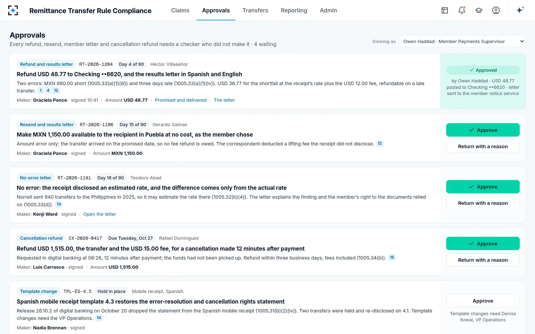Open the graduation cap learning icon
Viewport: 535px width, 334px height.
479,10
